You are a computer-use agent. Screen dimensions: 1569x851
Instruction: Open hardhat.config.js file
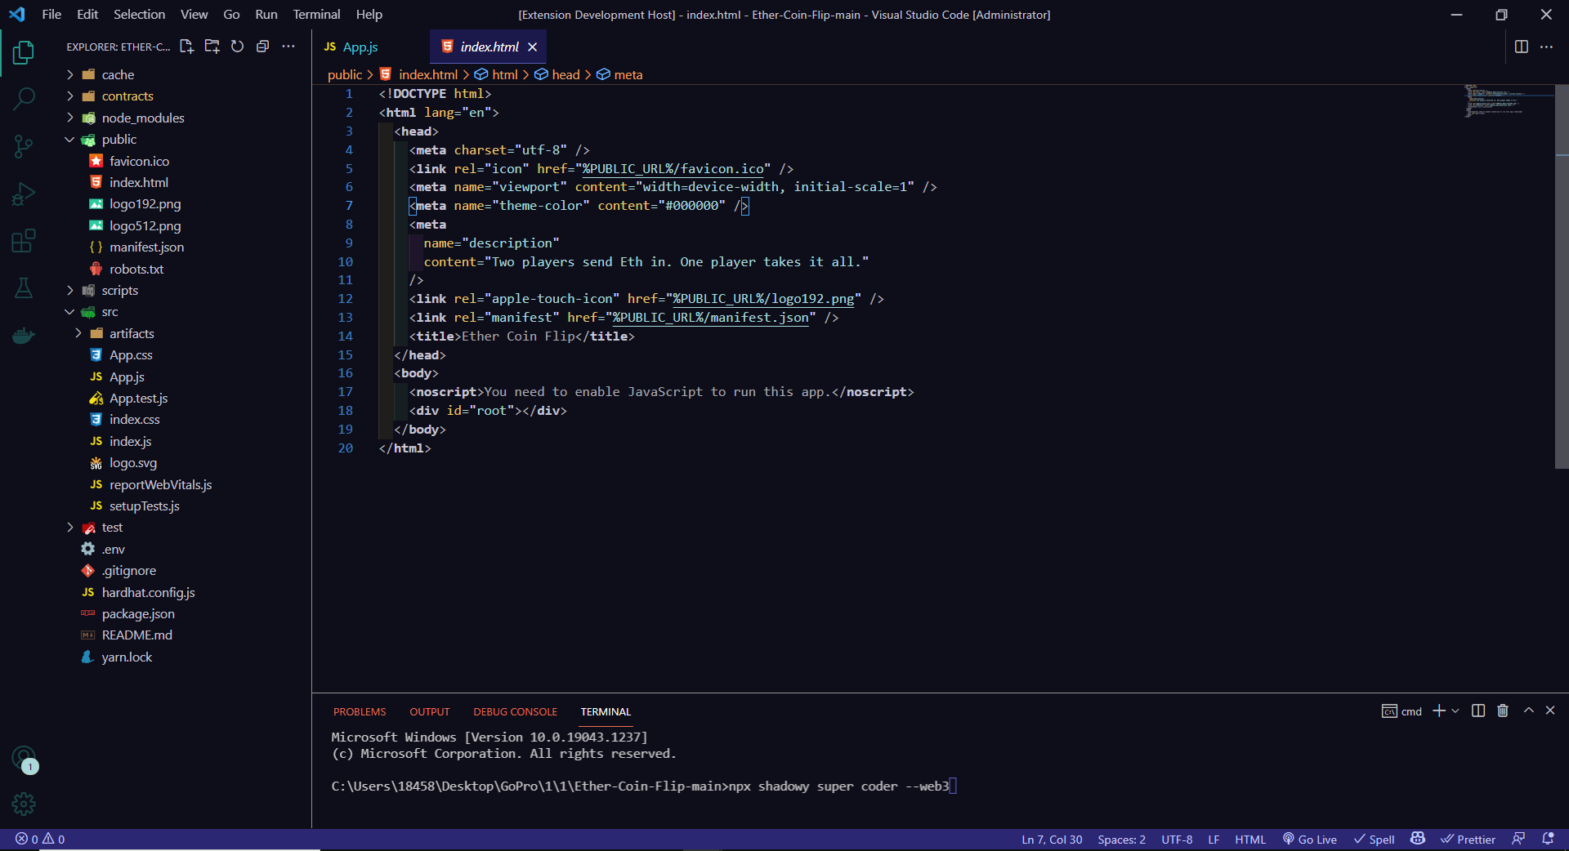148,593
